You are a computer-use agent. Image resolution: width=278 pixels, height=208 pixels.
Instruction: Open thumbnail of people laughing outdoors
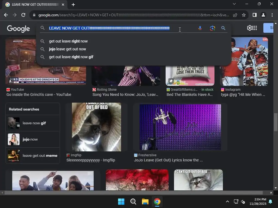53,181
